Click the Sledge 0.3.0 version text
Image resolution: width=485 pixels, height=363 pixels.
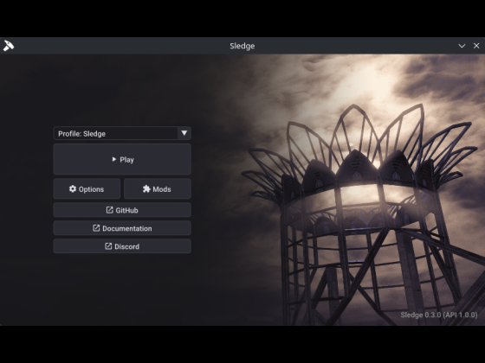pyautogui.click(x=438, y=315)
